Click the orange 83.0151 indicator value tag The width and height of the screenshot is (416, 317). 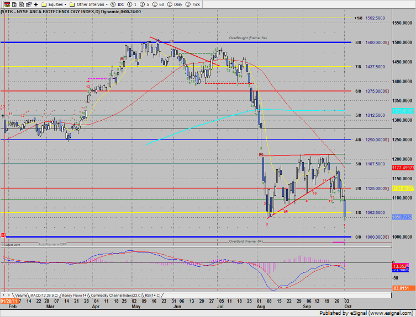tap(403, 288)
